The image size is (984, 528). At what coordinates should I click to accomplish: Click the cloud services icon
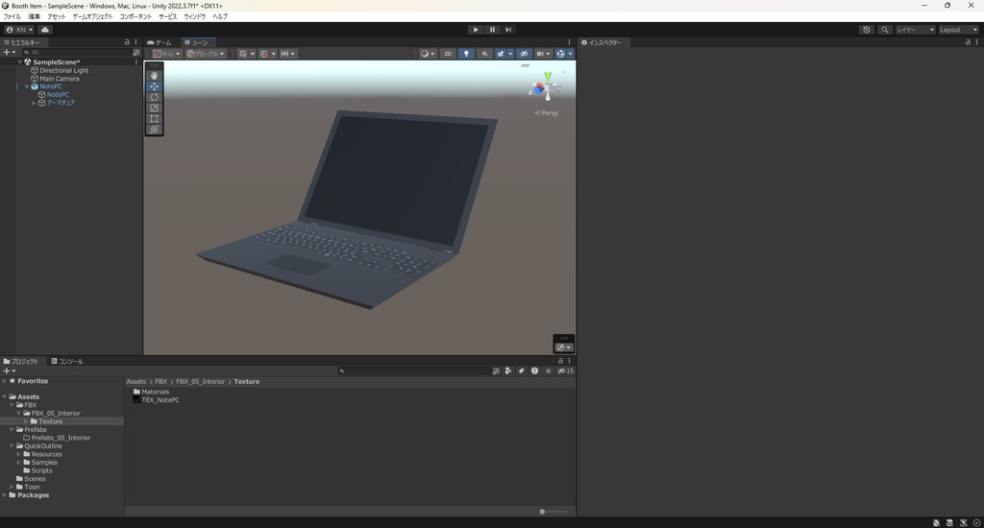click(x=45, y=30)
